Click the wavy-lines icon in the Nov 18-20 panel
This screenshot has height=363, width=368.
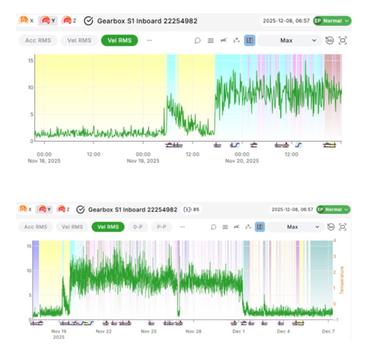(211, 41)
